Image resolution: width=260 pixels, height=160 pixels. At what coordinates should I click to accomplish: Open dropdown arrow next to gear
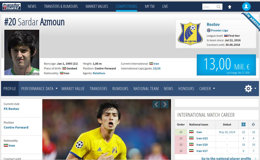255,89
